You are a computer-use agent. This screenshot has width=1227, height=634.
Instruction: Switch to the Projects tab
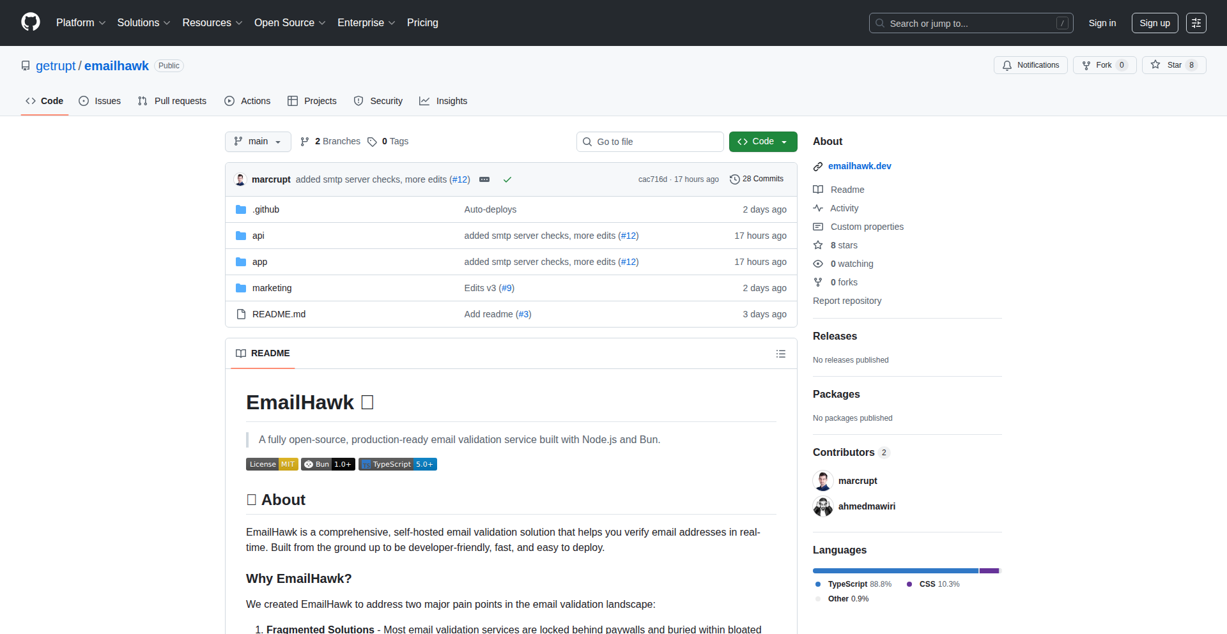point(312,101)
